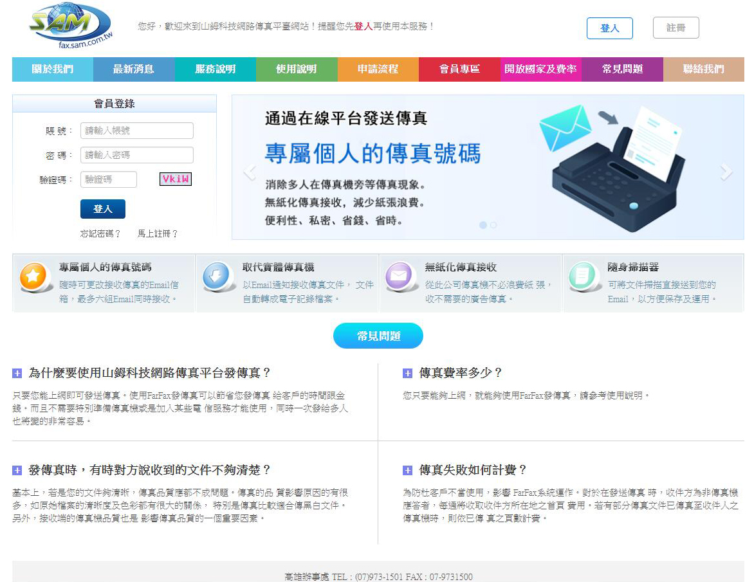Select the second carousel indicator dot
Image resolution: width=754 pixels, height=582 pixels.
coord(493,225)
